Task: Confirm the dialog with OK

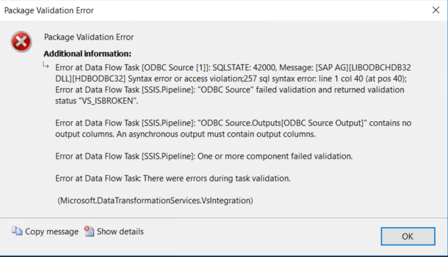Action: click(408, 236)
